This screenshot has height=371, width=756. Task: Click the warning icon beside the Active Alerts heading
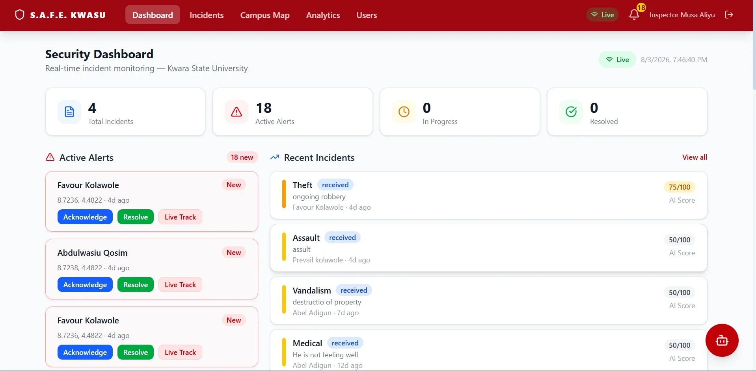click(50, 157)
